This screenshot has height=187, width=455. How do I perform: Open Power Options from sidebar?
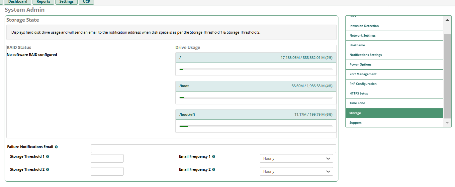coord(394,65)
